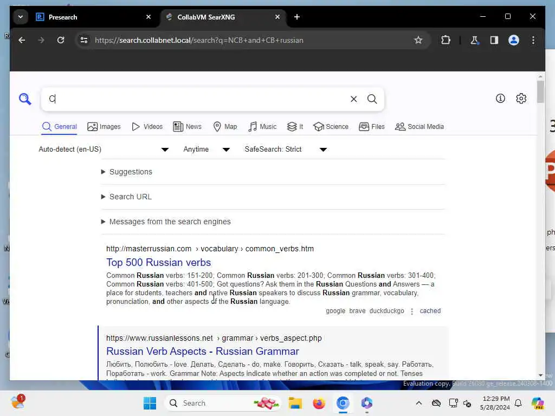The image size is (555, 416).
Task: Open clock showing 12:29 PM
Action: point(495,403)
